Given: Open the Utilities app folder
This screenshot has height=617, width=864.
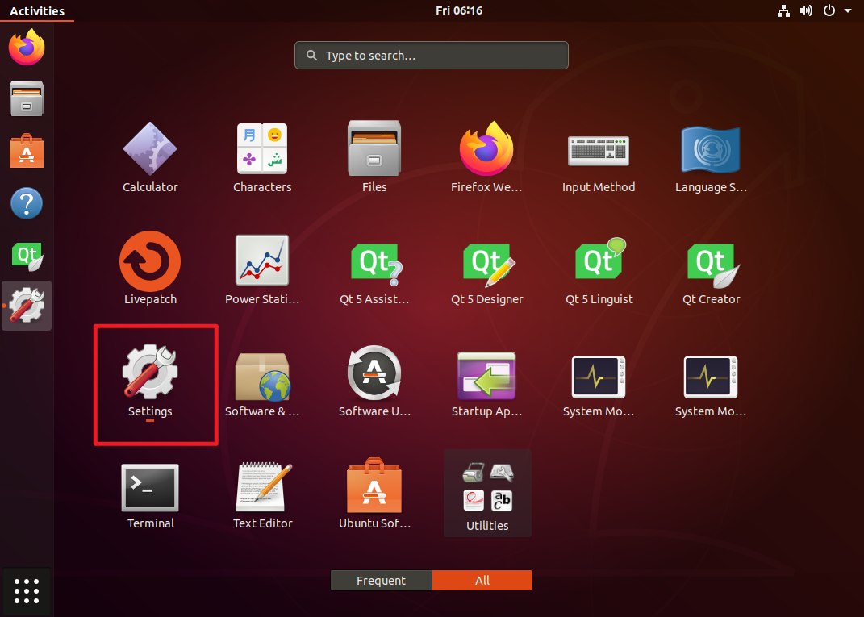Looking at the screenshot, I should pyautogui.click(x=487, y=494).
